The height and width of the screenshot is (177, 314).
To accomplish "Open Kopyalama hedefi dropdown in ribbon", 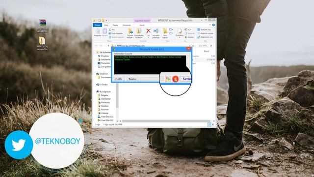I will click(138, 33).
